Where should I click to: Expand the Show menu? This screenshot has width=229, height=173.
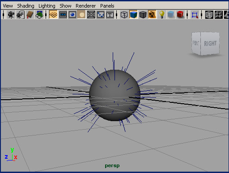(x=65, y=6)
